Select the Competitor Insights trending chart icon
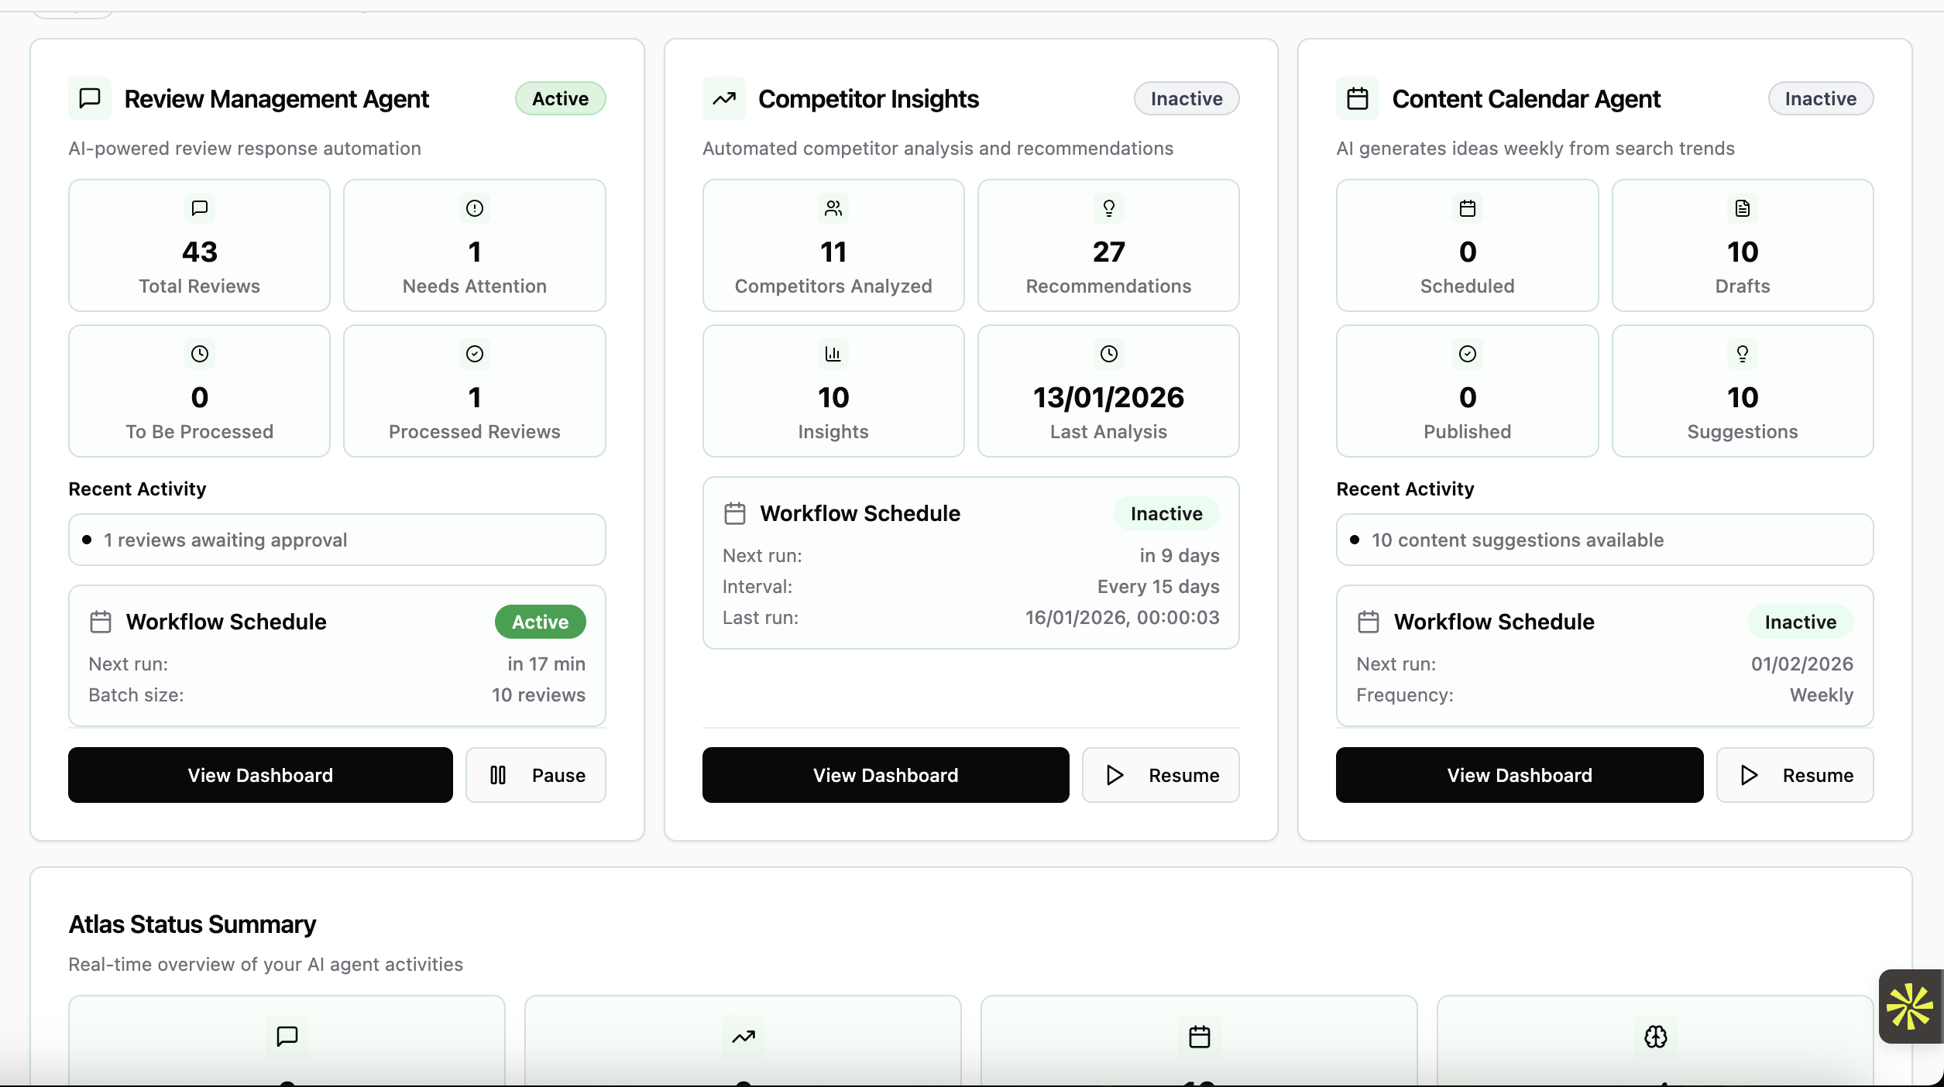The width and height of the screenshot is (1944, 1087). (723, 98)
